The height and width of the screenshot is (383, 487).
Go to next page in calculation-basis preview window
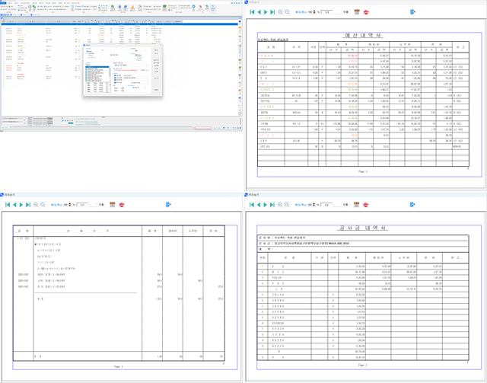pyautogui.click(x=21, y=205)
